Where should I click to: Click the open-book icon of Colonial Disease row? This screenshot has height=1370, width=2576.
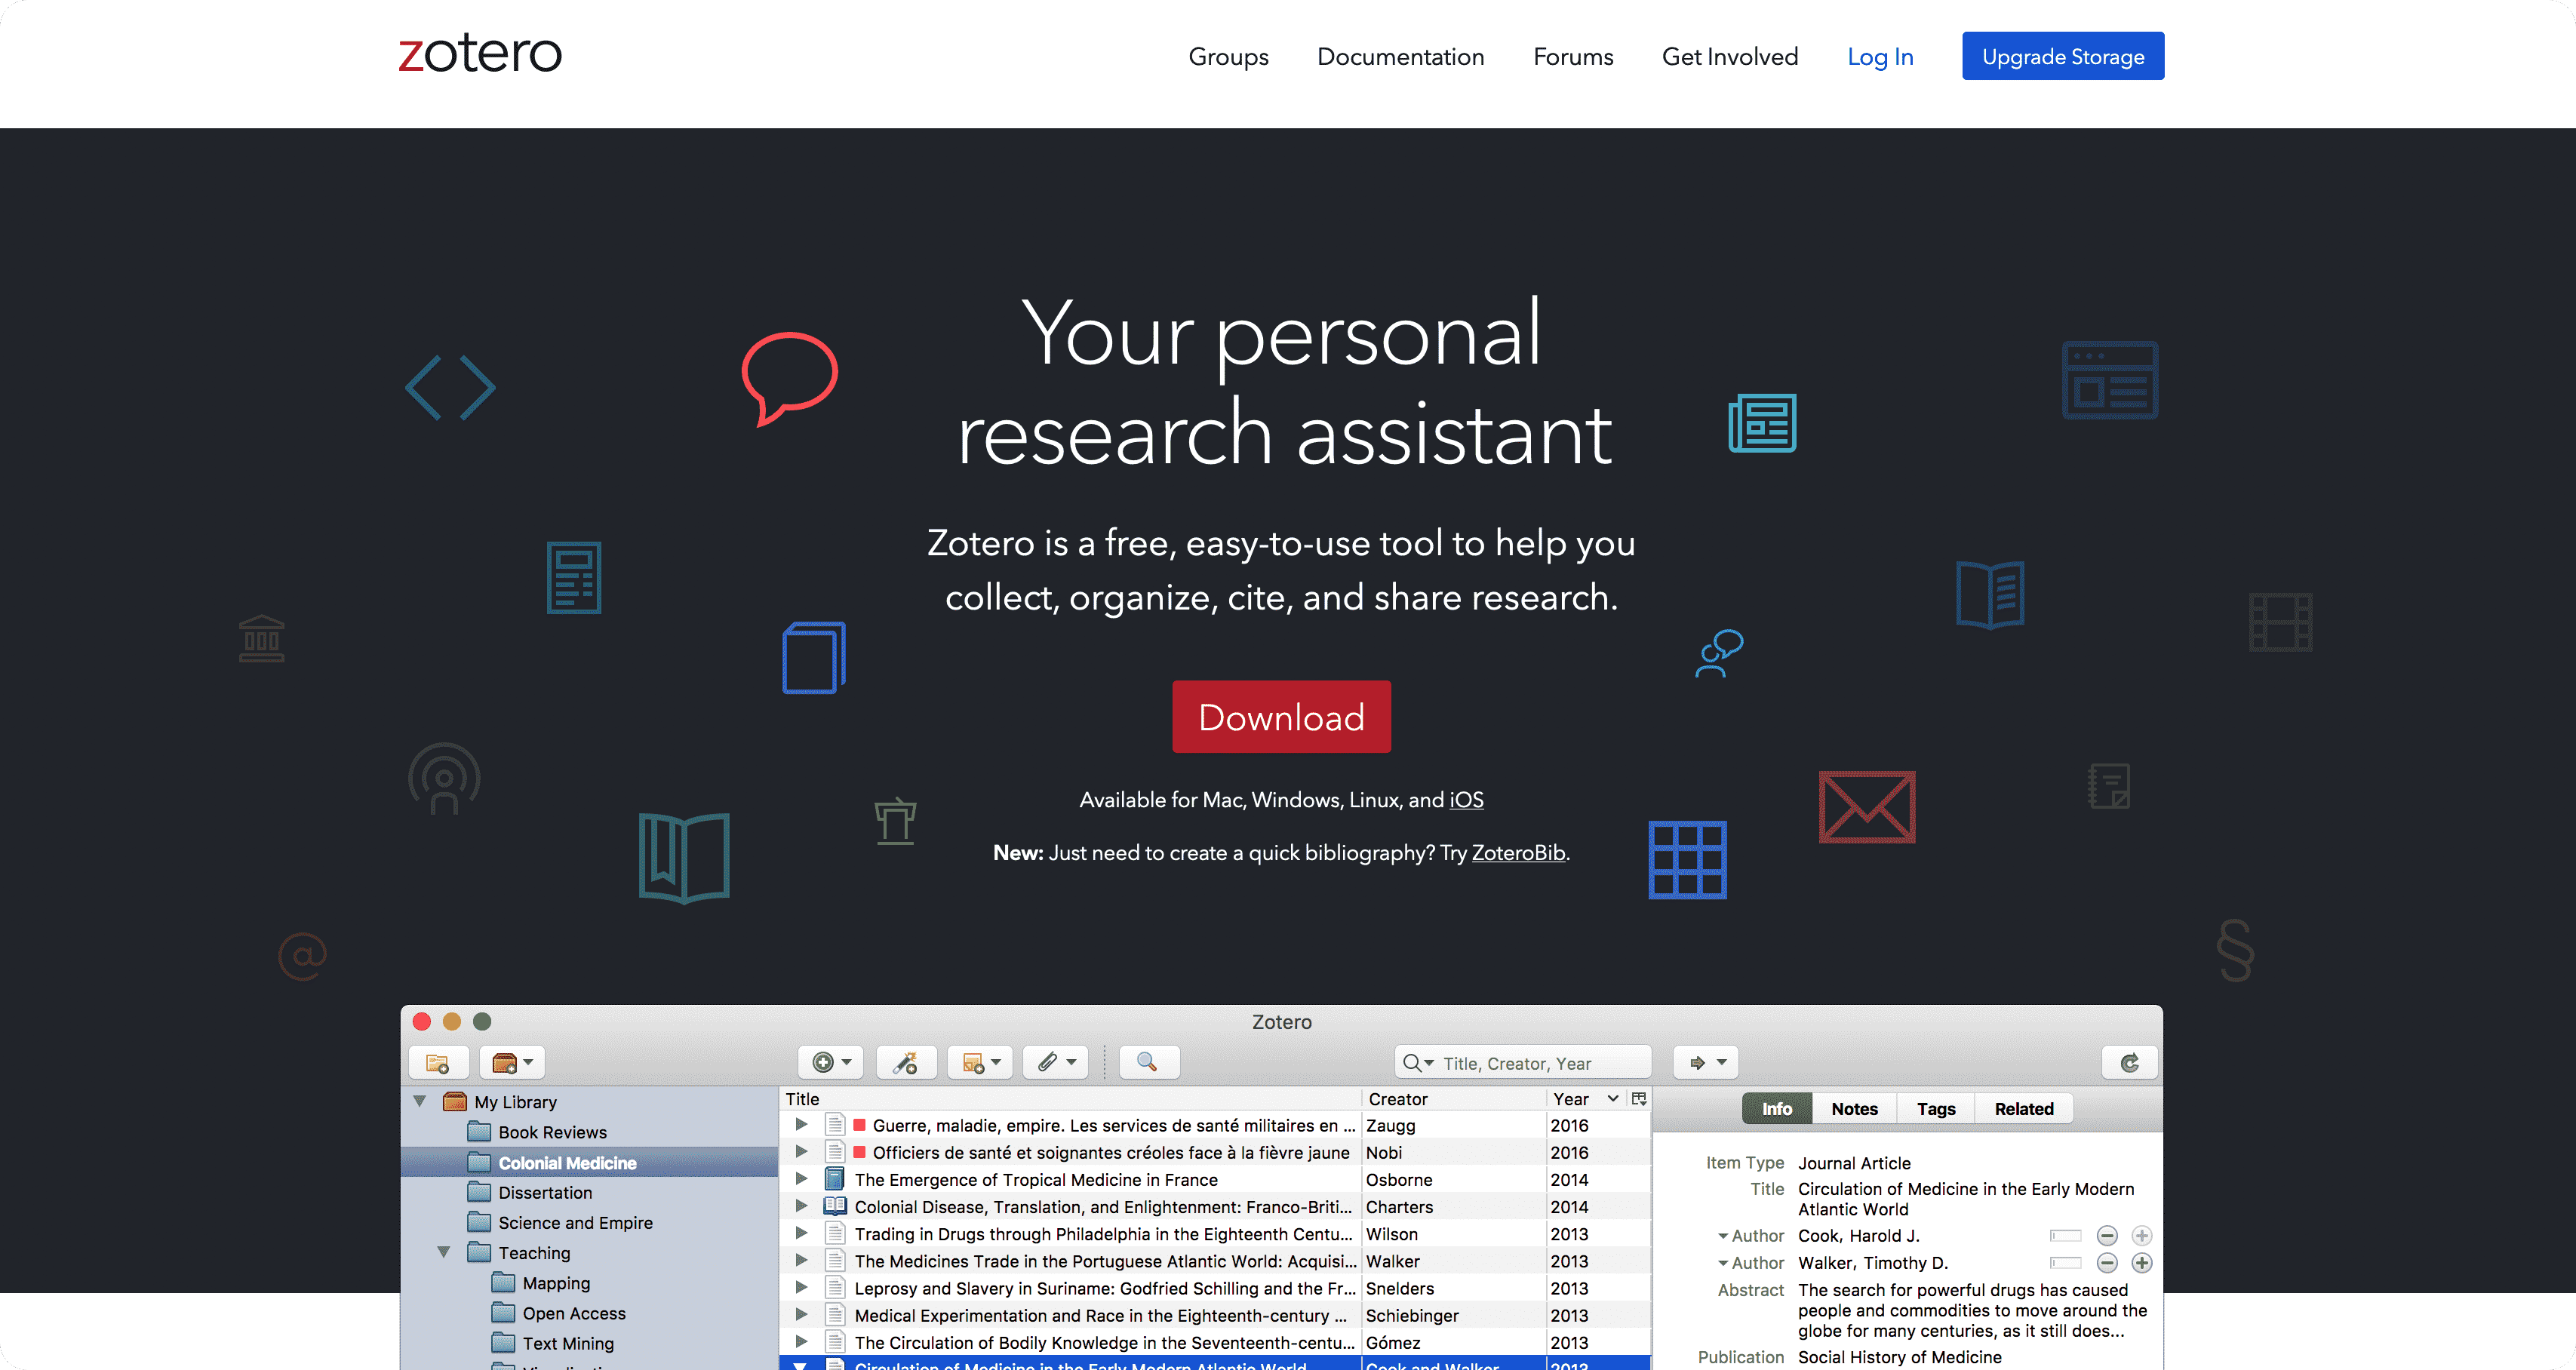835,1206
